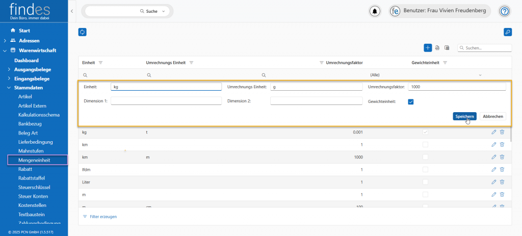Open filter icon on Einheit column header

pos(100,63)
